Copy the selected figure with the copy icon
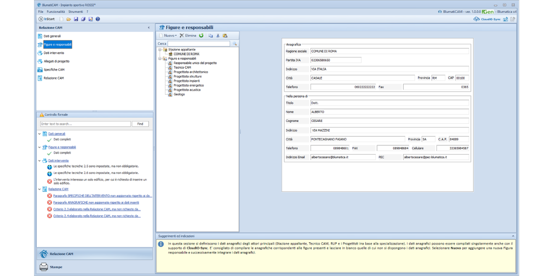This screenshot has width=553, height=276. coord(211,35)
